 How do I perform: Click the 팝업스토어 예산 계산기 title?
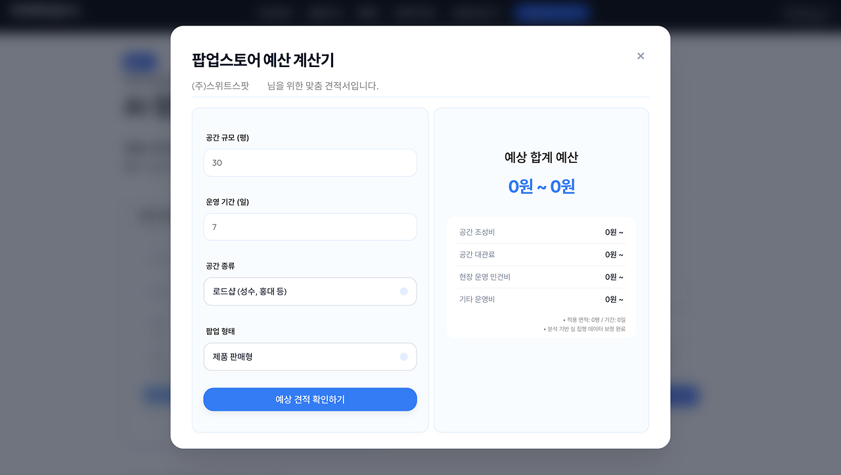[263, 60]
